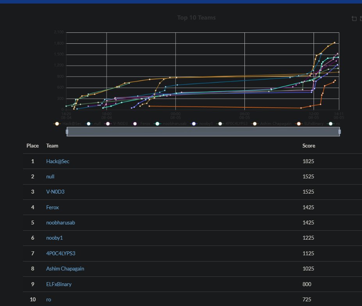This screenshot has width=362, height=306.
Task: Click score 800 in ELFxBinary row
Action: click(307, 284)
